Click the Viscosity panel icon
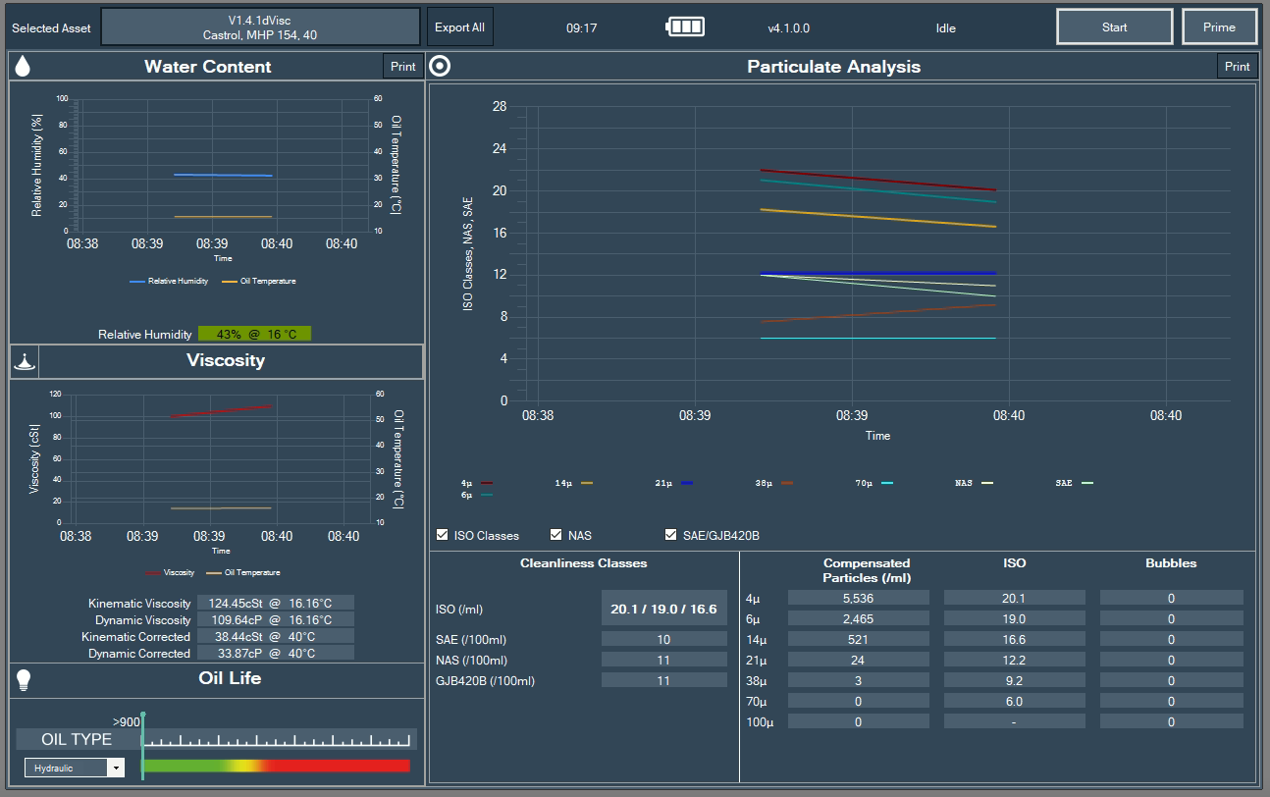Viewport: 1270px width, 797px height. pos(25,361)
